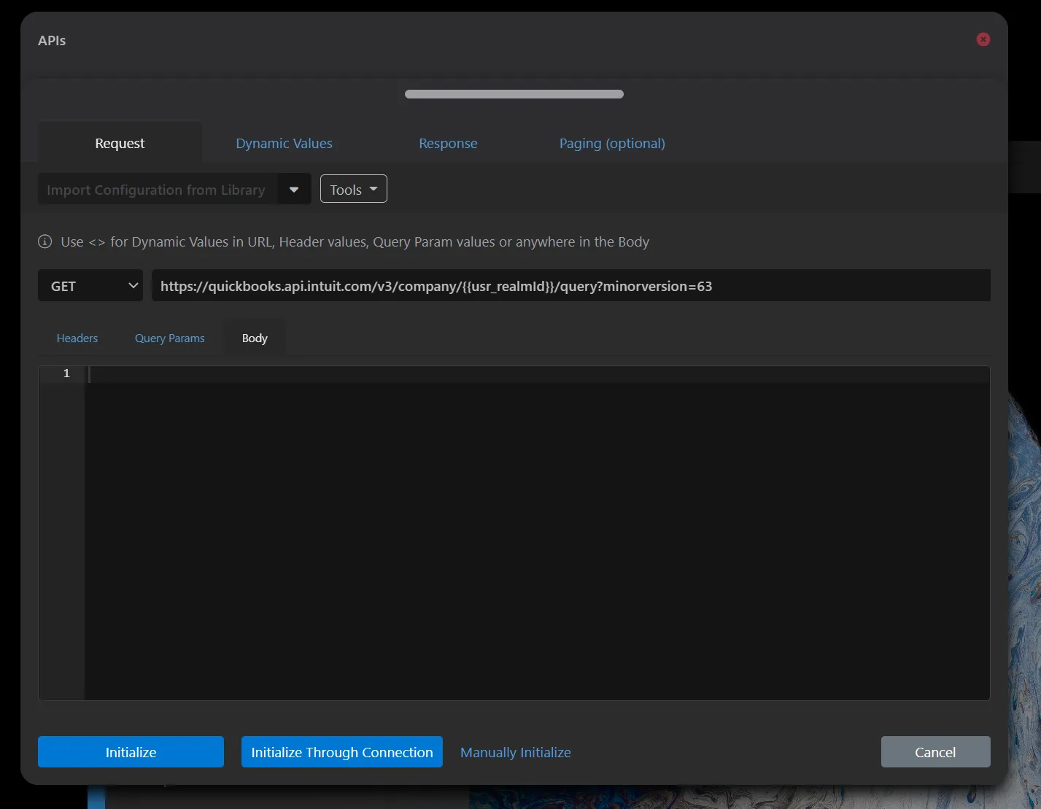Screen dimensions: 1041x809
Task: Cancel the API configuration dialog
Action: [x=935, y=752]
